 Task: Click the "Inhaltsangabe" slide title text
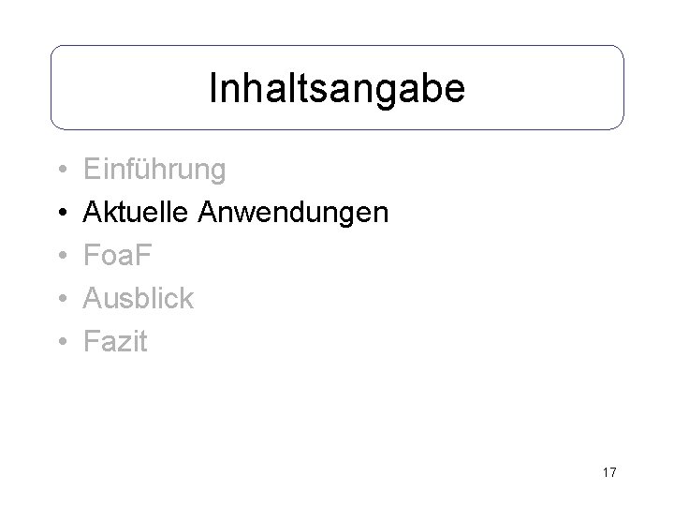click(x=336, y=88)
